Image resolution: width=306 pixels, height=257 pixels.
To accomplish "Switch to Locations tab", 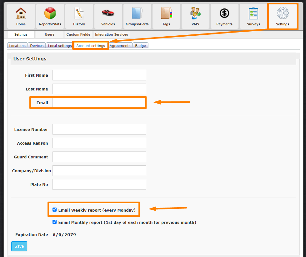I will click(18, 45).
